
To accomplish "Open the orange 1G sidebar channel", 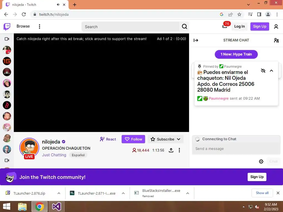I will (x=7, y=61).
